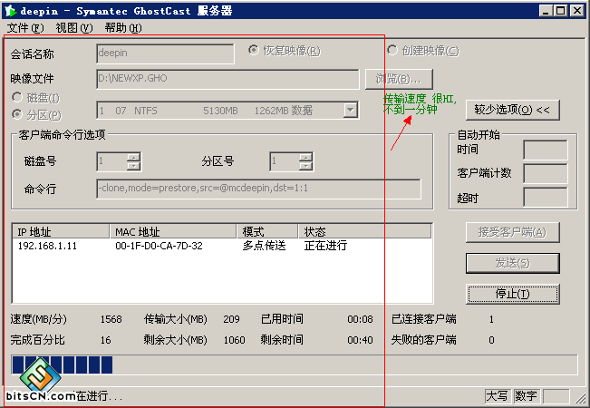Screen dimensions: 590x408
Task: Click the 发送(S) button
Action: (512, 263)
